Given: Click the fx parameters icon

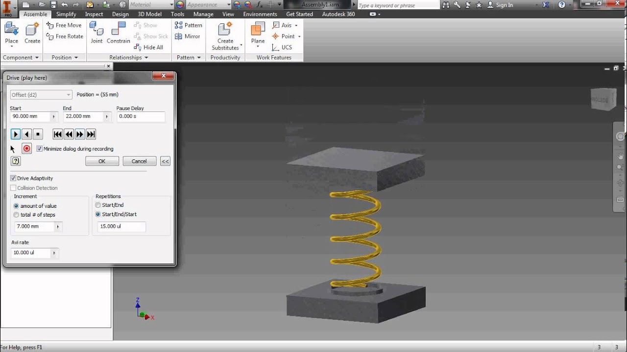Looking at the screenshot, I should [x=260, y=5].
